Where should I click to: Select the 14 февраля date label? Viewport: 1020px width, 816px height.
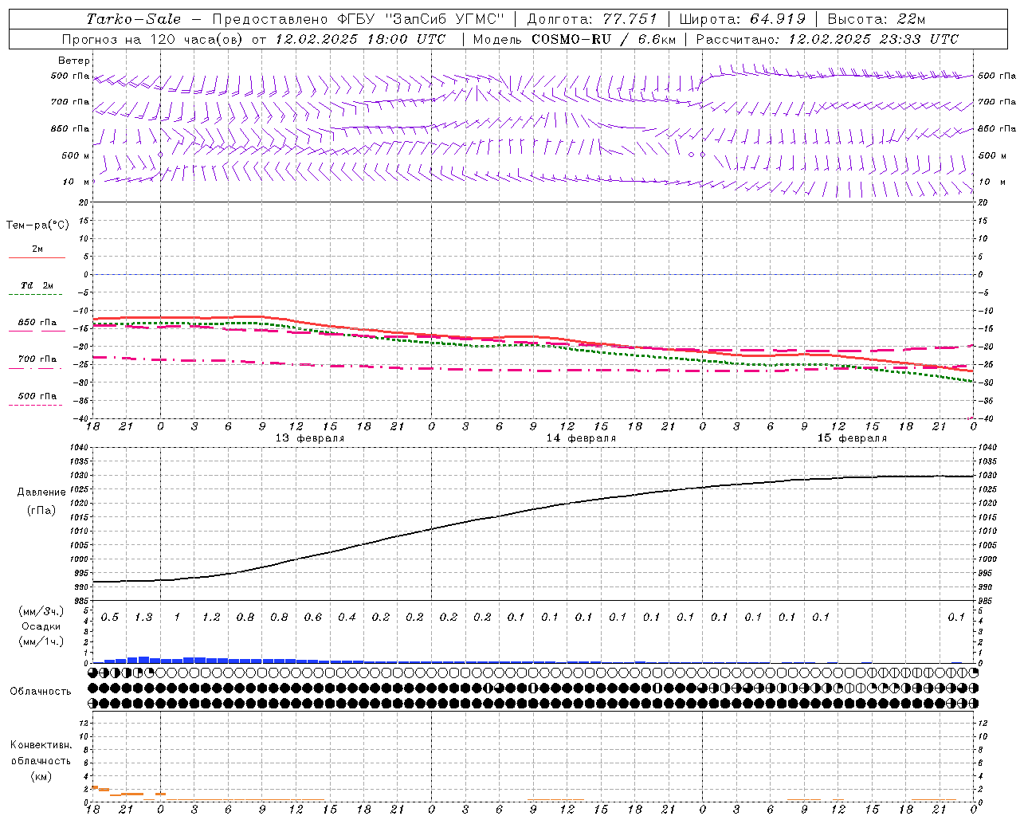point(581,438)
